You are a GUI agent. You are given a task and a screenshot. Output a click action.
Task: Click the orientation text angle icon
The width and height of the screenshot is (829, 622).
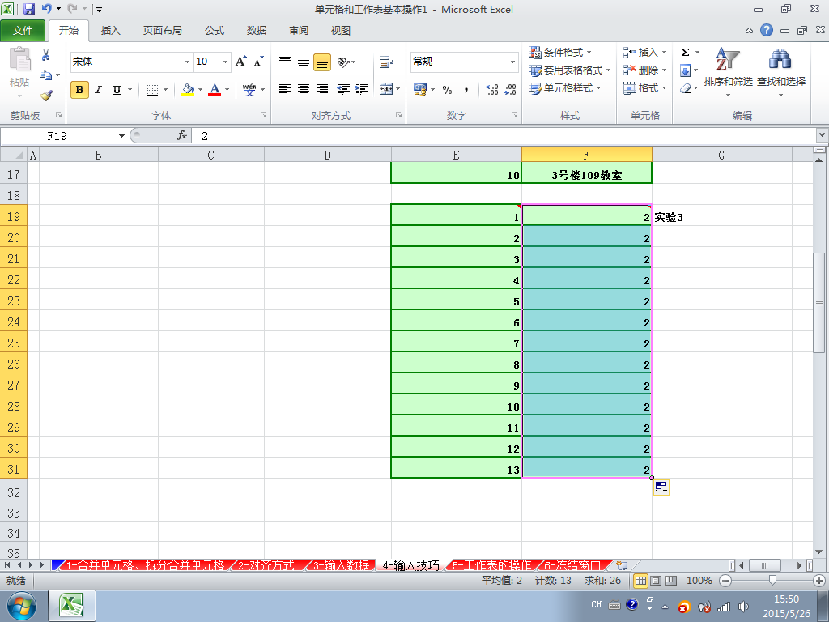[343, 62]
